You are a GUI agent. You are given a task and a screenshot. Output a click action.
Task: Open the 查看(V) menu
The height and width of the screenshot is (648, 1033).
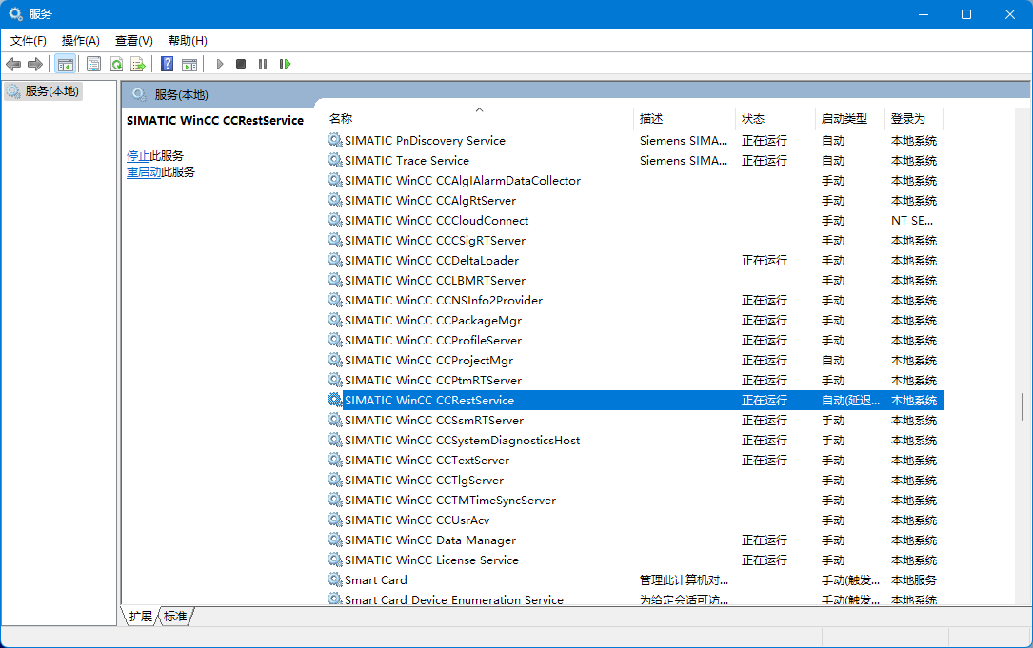133,41
